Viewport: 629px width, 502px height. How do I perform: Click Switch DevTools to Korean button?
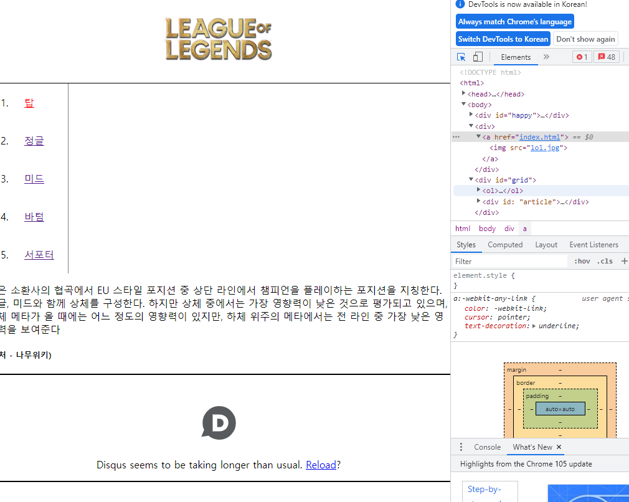coord(503,39)
